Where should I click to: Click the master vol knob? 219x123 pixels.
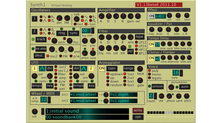pyautogui.click(x=35, y=112)
